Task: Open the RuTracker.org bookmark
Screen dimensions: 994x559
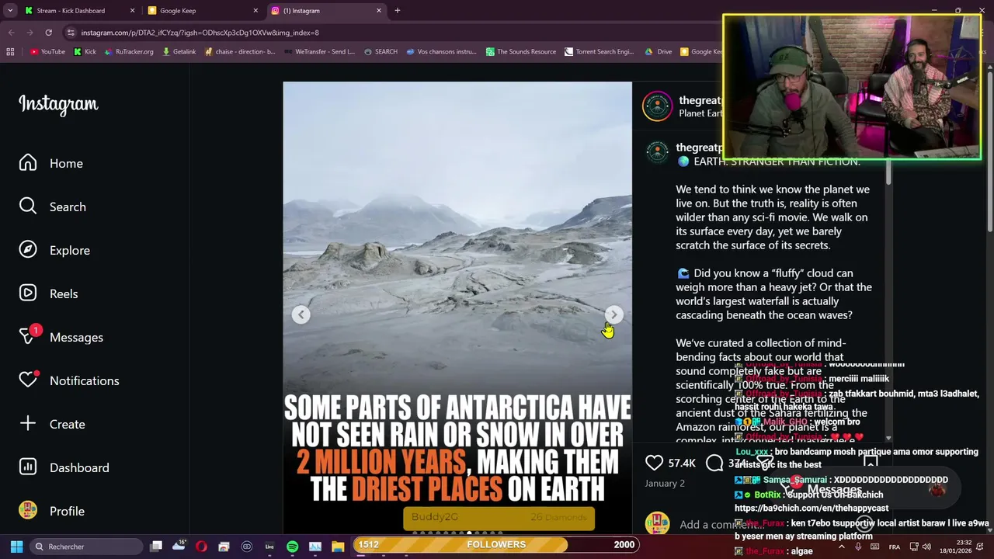Action: click(129, 52)
